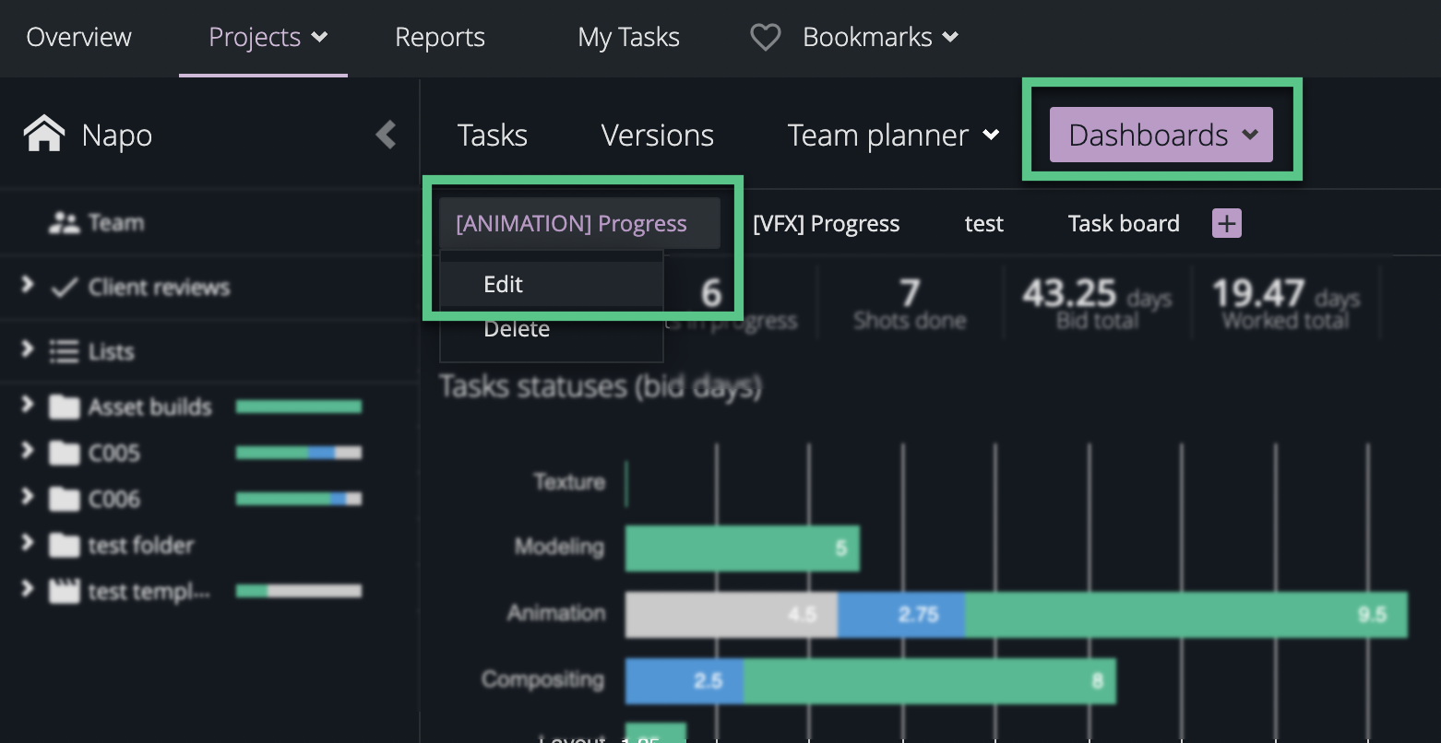Click the C005 progress bar
Viewport: 1441px width, 743px height.
coord(297,452)
